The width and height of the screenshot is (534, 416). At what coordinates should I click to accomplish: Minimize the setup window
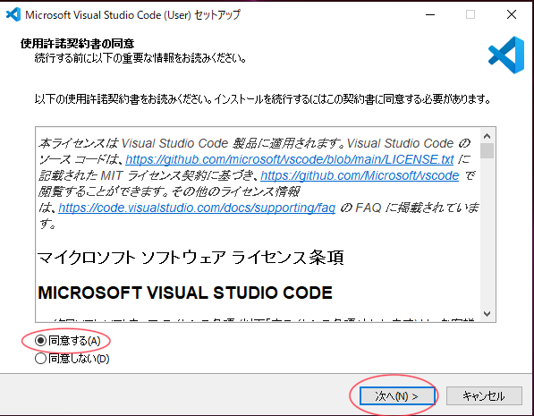tap(430, 14)
